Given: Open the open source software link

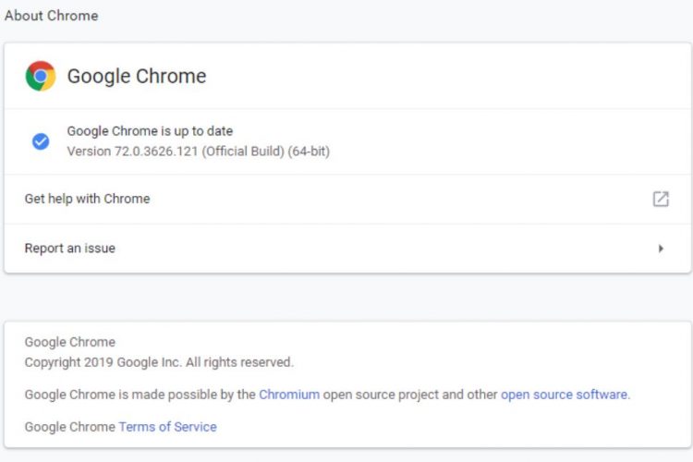Looking at the screenshot, I should (564, 395).
